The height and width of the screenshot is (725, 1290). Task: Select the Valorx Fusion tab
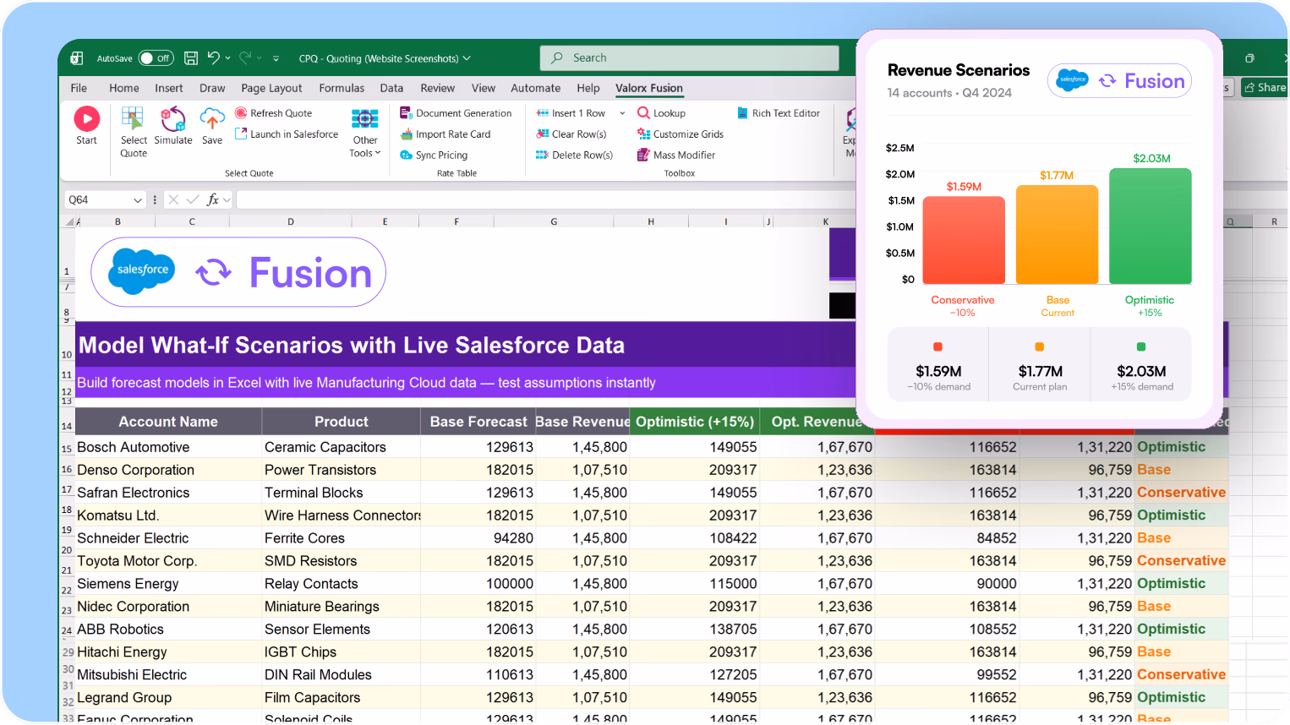649,88
